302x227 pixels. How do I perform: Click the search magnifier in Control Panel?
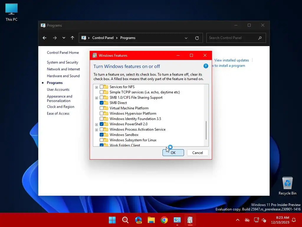260,38
